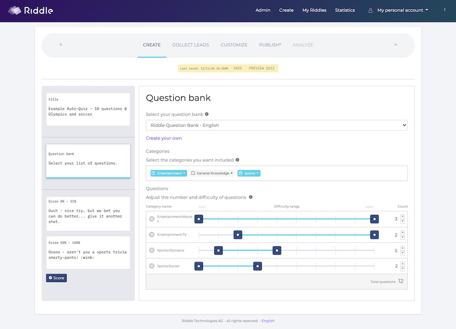The width and height of the screenshot is (456, 329).
Task: Open My personal account dropdown
Action: [403, 10]
